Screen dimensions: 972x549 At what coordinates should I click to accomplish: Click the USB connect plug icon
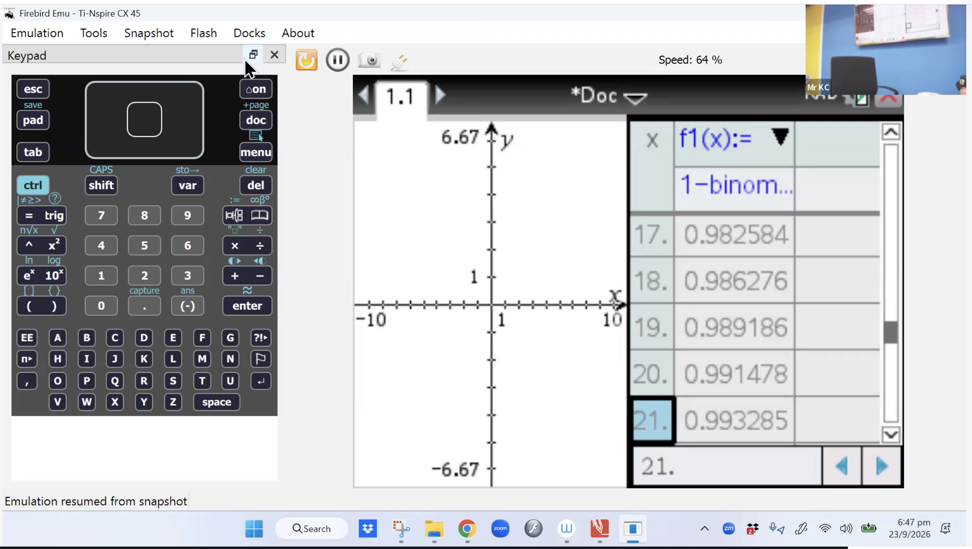(399, 61)
